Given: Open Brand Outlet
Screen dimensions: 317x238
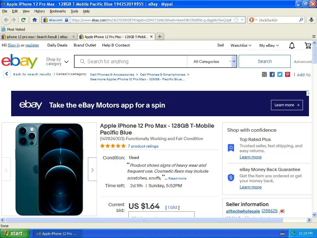Looking at the screenshot, I should [x=85, y=45].
